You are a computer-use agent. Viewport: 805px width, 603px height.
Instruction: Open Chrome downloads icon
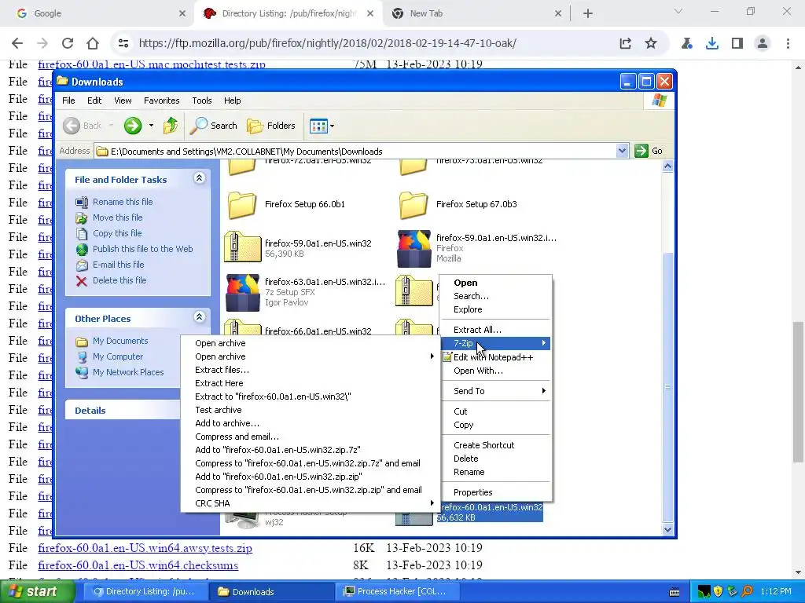(711, 43)
